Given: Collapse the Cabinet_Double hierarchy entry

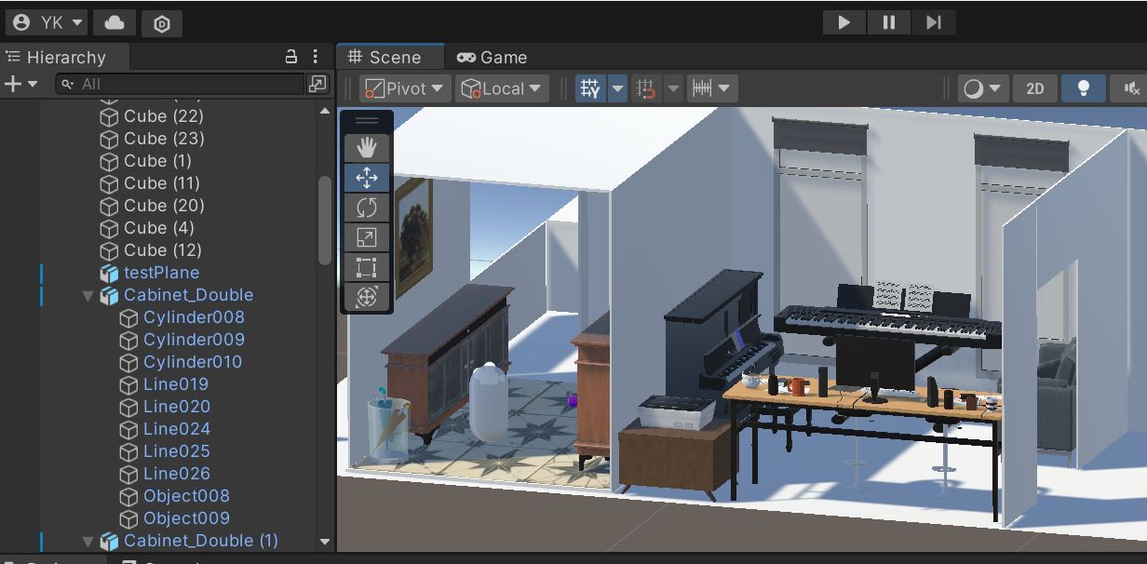Looking at the screenshot, I should [88, 295].
